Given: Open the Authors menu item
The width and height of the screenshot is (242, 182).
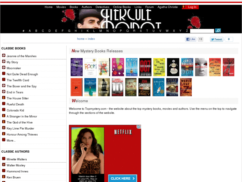Looking at the screenshot, I should click(x=87, y=7).
